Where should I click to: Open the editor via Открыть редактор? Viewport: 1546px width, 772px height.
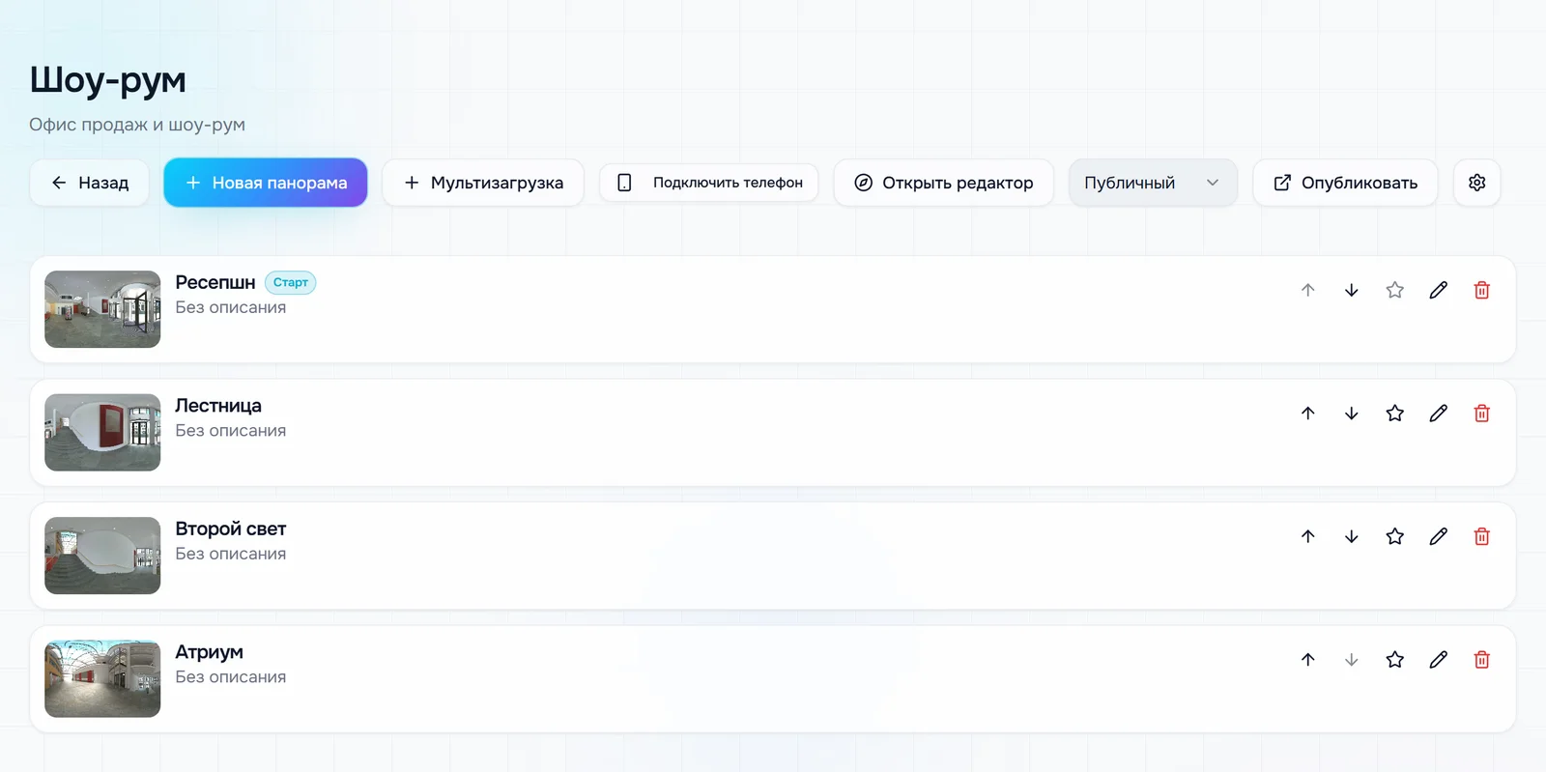tap(943, 183)
